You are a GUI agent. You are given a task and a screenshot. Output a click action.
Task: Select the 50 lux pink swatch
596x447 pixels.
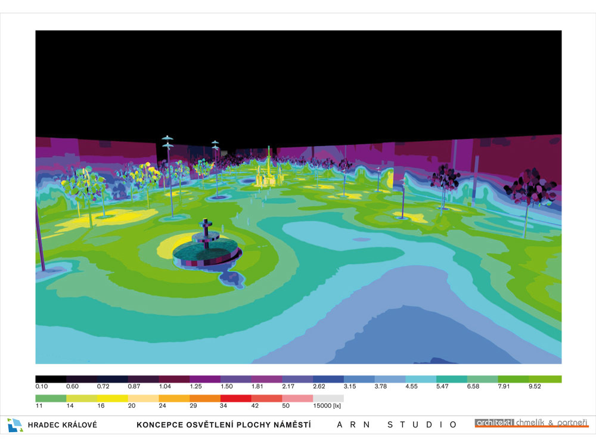[297, 398]
